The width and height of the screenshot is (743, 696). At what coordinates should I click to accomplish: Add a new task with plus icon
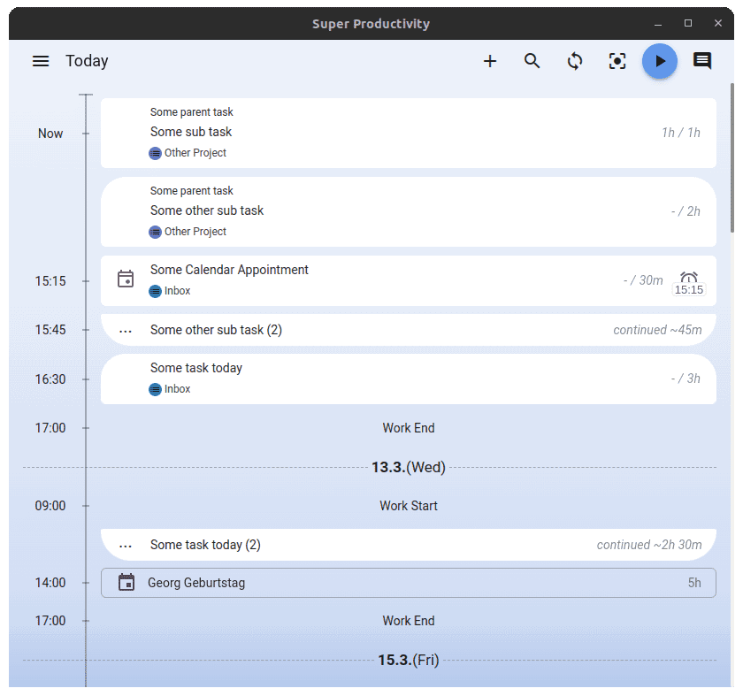pyautogui.click(x=490, y=61)
